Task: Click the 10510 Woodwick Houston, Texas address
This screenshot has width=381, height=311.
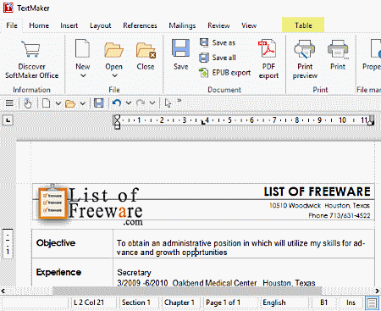Action: pos(319,206)
